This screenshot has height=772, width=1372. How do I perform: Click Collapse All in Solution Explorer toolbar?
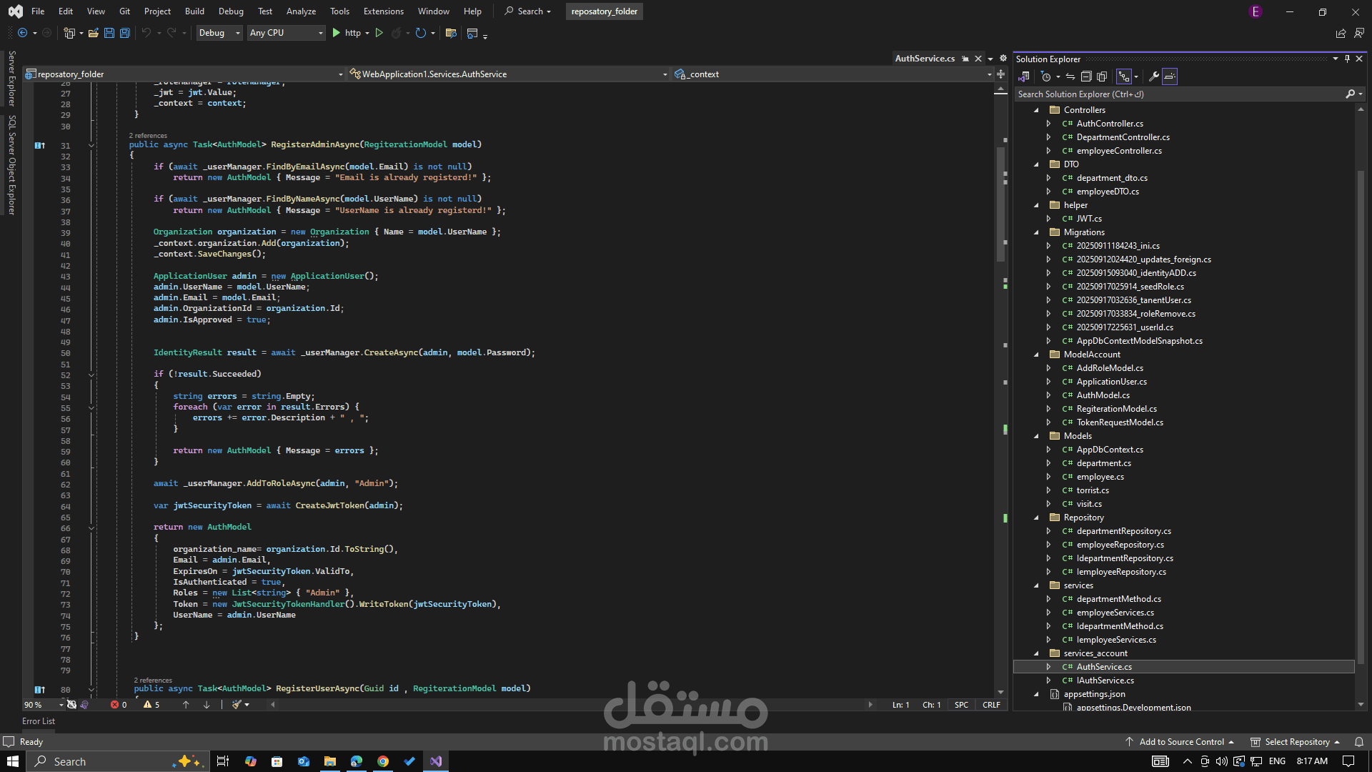click(1086, 76)
